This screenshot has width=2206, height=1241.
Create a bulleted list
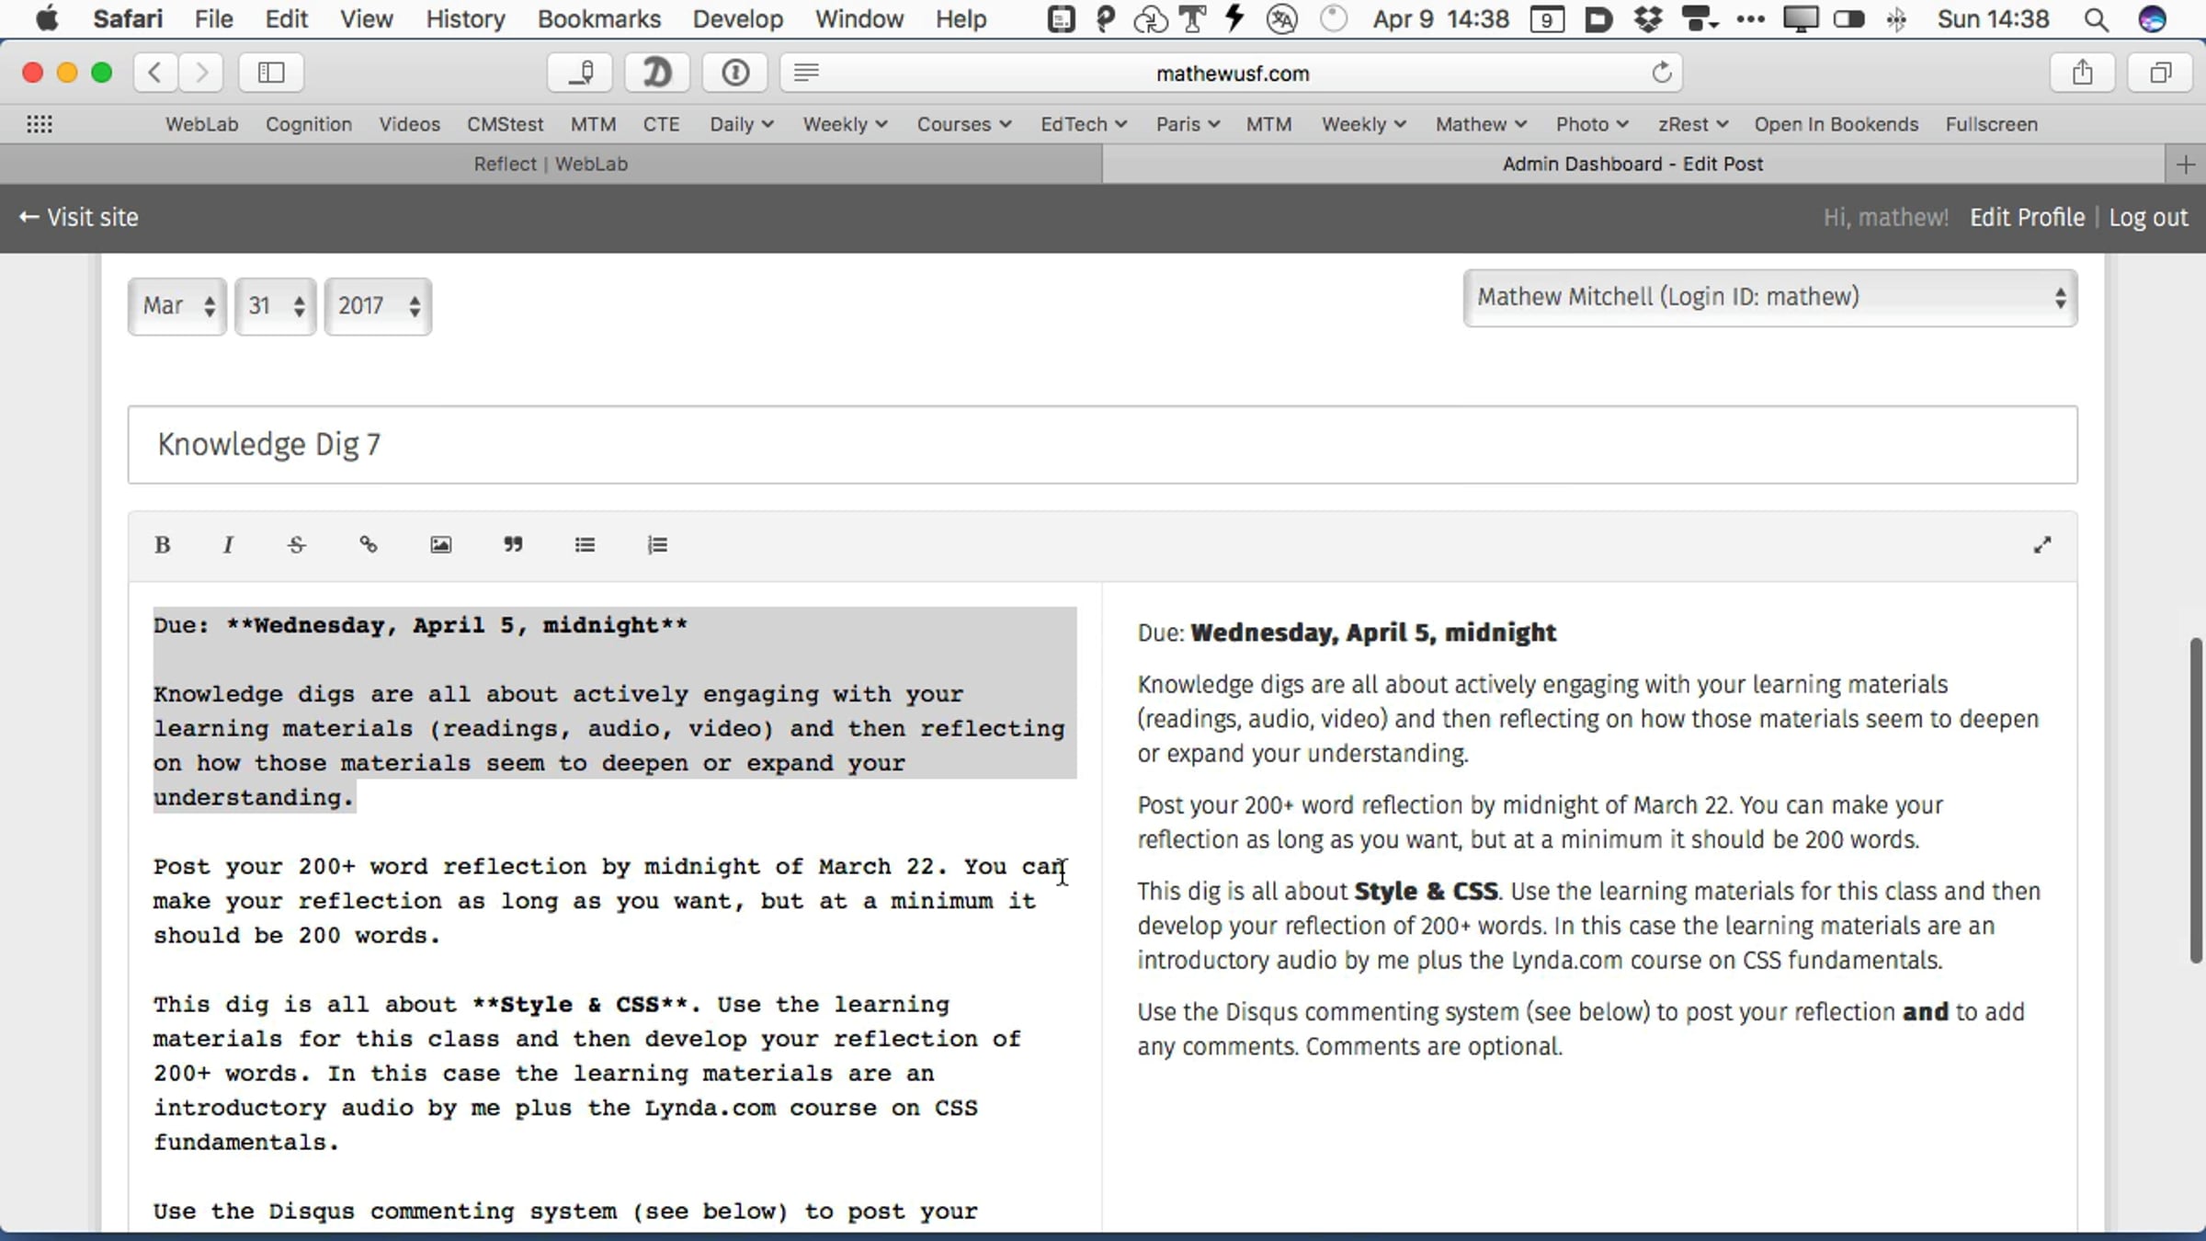[x=585, y=545]
